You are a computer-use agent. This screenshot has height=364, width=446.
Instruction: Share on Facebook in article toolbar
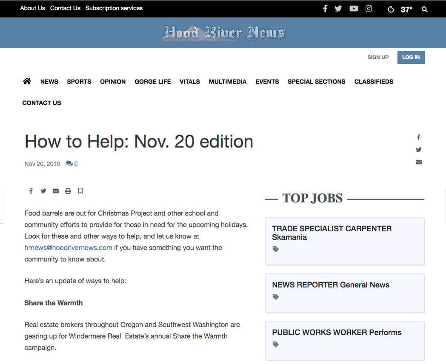click(x=31, y=191)
